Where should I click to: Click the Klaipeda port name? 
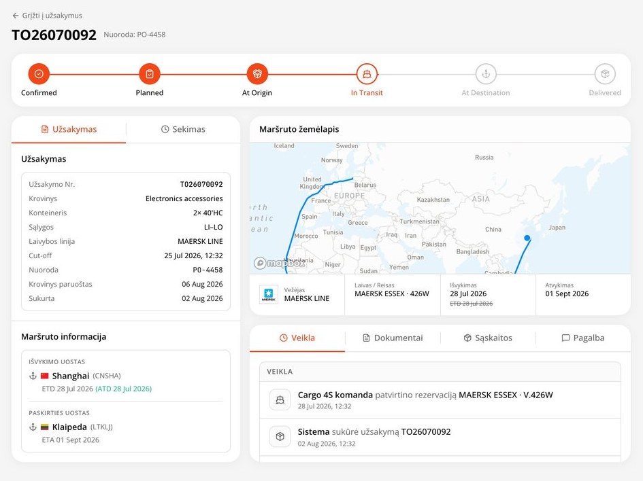coord(69,427)
